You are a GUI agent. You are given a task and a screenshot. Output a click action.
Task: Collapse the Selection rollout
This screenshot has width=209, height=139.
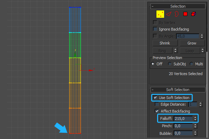[x=152, y=6]
